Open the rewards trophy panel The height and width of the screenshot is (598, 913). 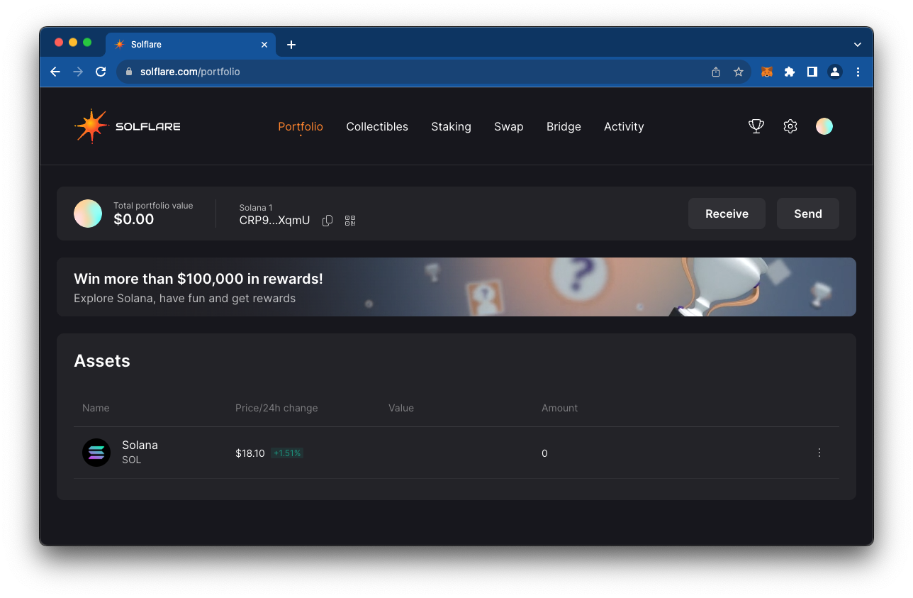(756, 126)
